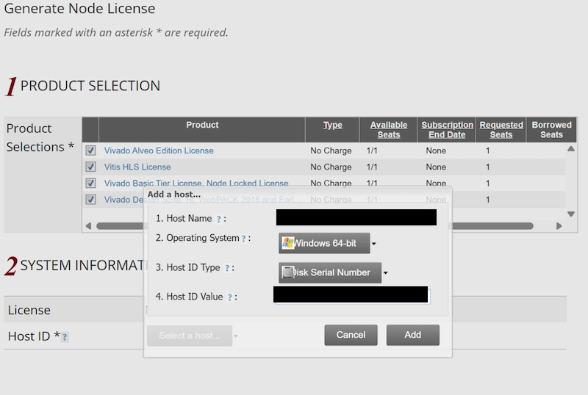This screenshot has width=588, height=395.
Task: Click the Host Name input field
Action: 356,217
